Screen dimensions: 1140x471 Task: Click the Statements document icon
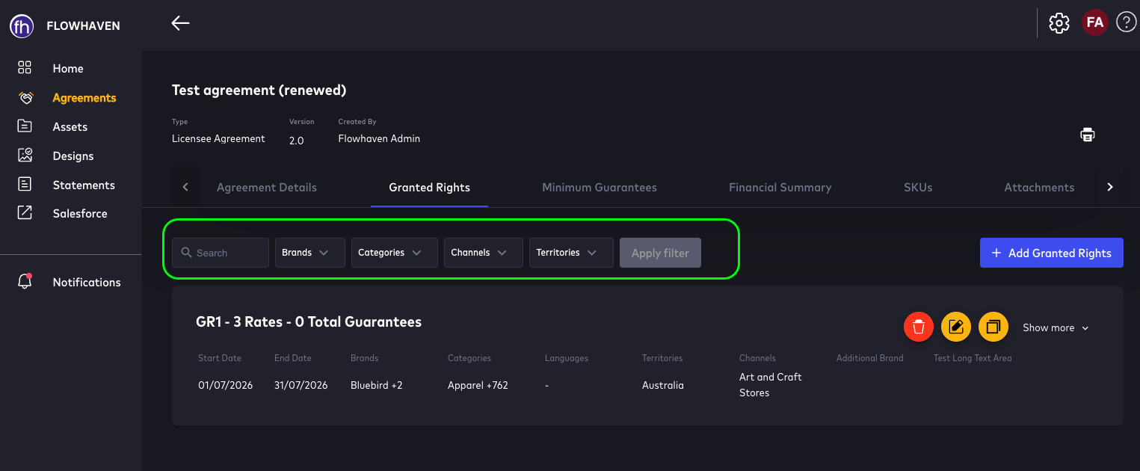click(25, 184)
